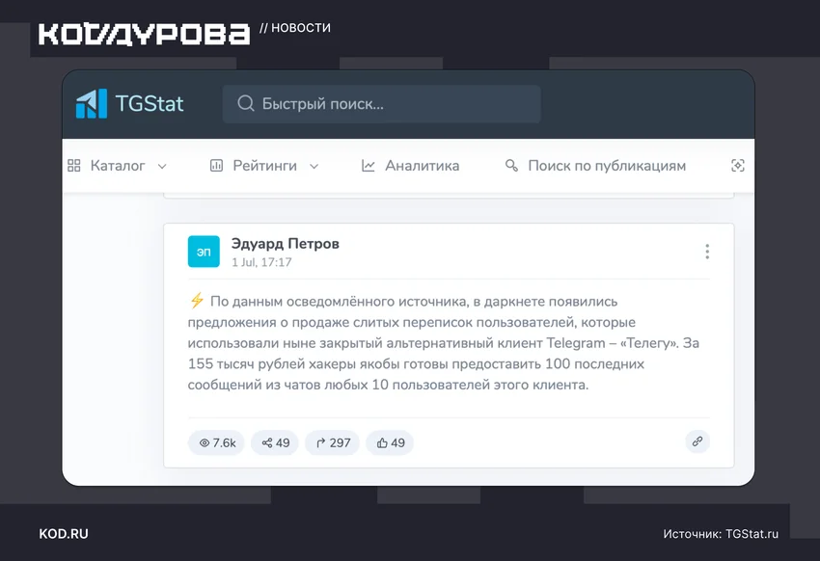Click the TGStat bar-chart logo icon
The height and width of the screenshot is (561, 820).
(92, 103)
